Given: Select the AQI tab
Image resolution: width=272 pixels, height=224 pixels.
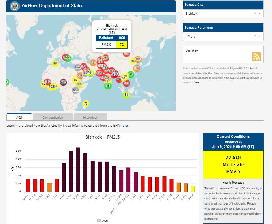Looking at the screenshot, I should pos(19,117).
